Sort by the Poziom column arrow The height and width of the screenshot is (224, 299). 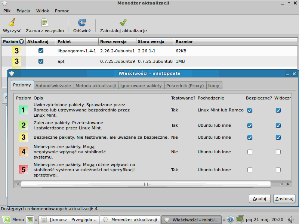21,42
